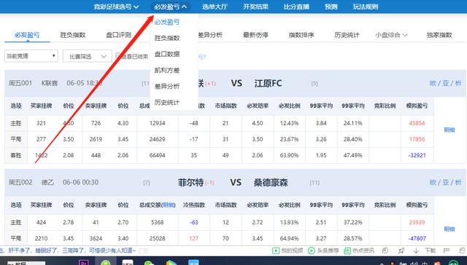Open downloads via the down-arrow icon
The width and height of the screenshot is (467, 265).
[x=416, y=250]
